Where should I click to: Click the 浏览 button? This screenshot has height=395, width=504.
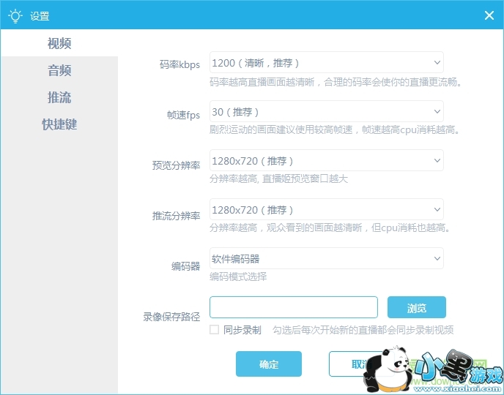(x=417, y=307)
